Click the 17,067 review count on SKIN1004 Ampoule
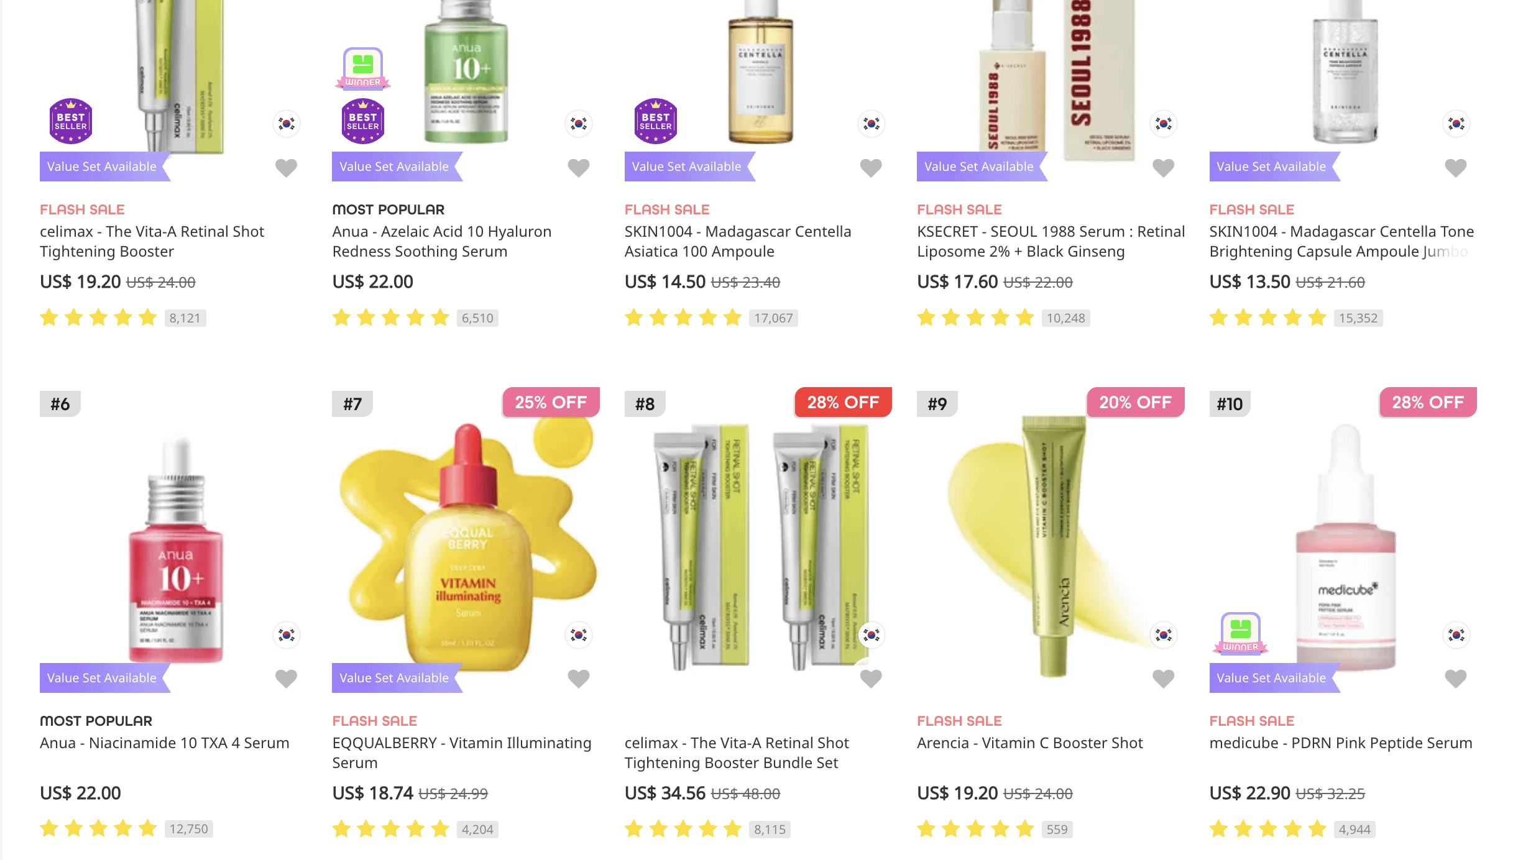 773,318
